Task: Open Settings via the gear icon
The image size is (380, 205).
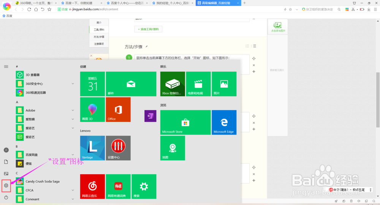Action: click(6, 185)
